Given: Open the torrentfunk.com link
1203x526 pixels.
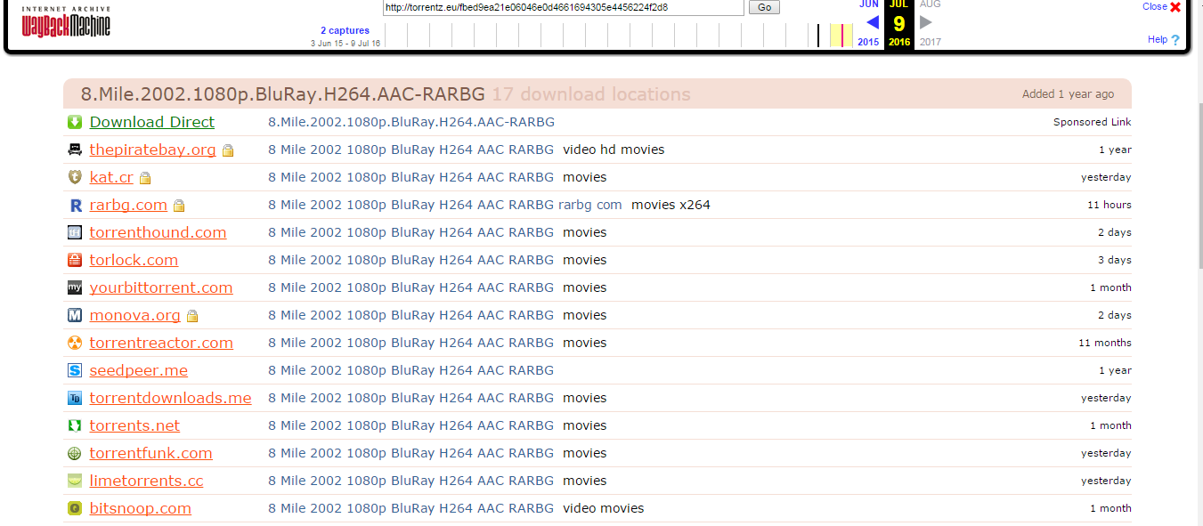Looking at the screenshot, I should (151, 453).
